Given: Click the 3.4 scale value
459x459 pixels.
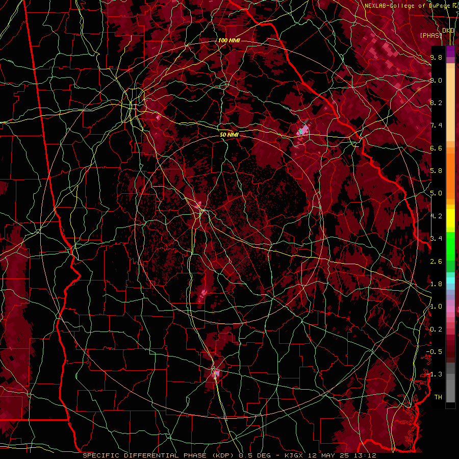Looking at the screenshot, I should click(436, 239).
